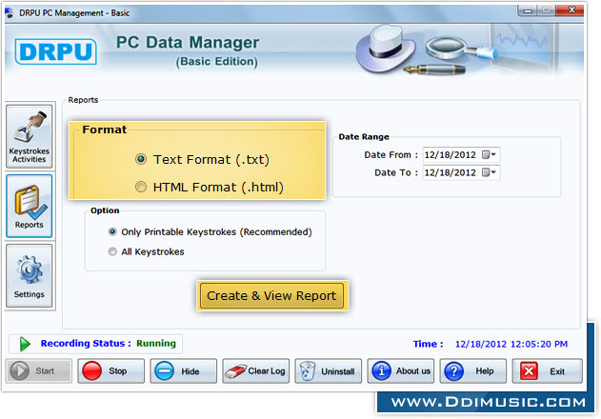
Task: Click the grayed Start play button
Action: pos(39,370)
